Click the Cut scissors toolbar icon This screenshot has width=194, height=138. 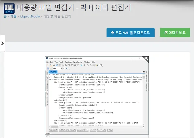pyautogui.click(x=60, y=65)
